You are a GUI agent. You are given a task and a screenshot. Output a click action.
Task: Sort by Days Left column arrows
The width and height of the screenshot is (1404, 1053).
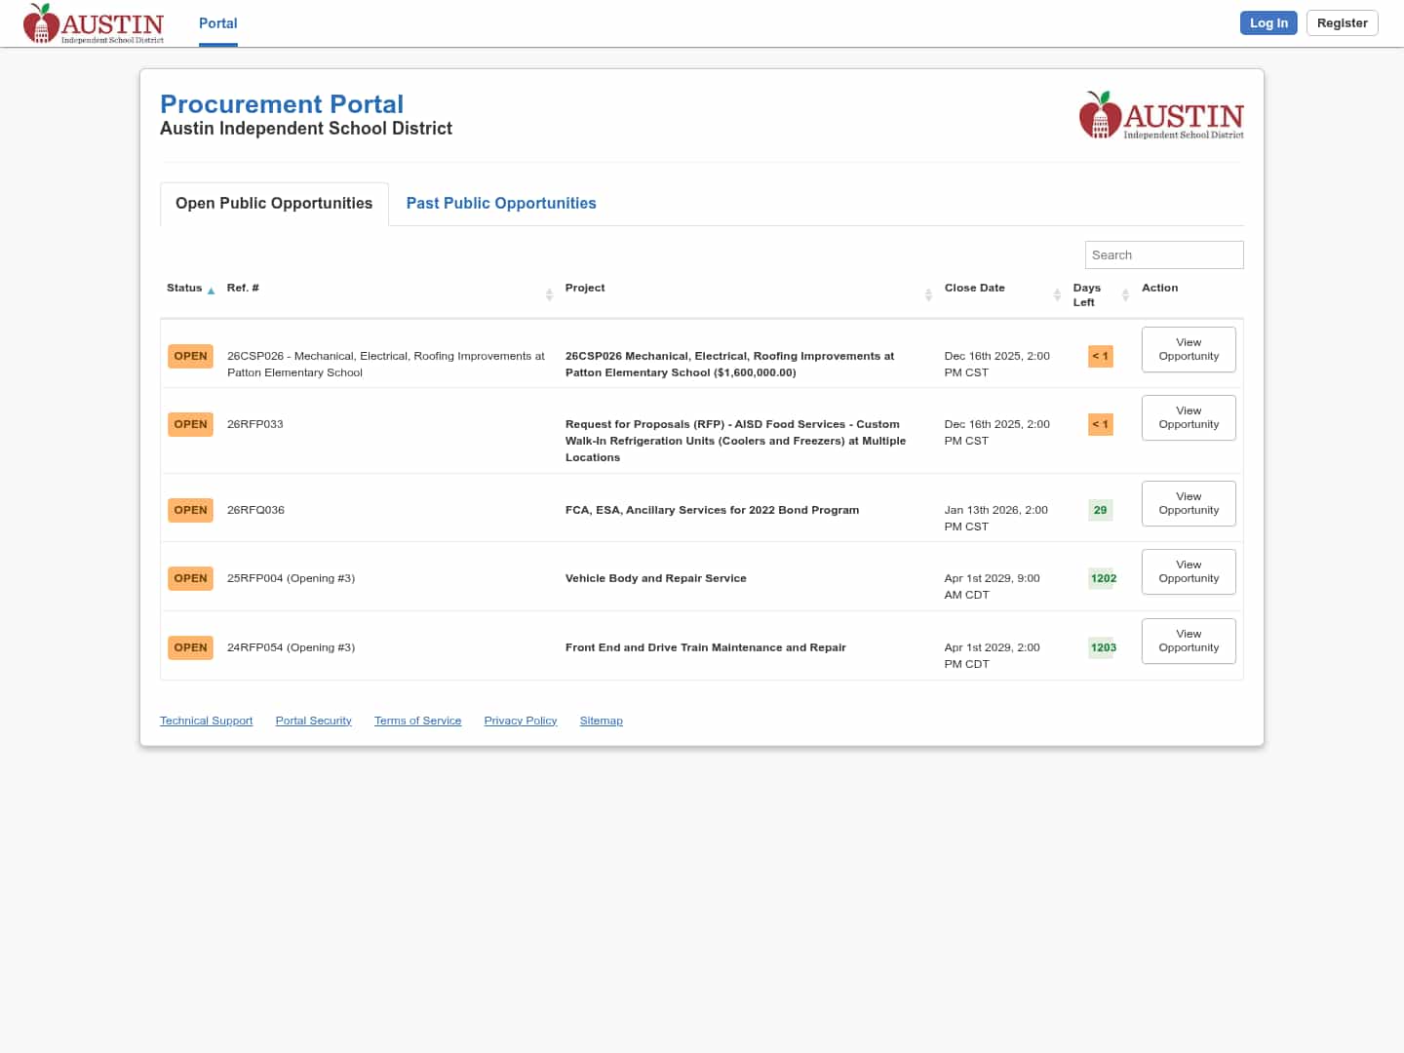(x=1125, y=294)
